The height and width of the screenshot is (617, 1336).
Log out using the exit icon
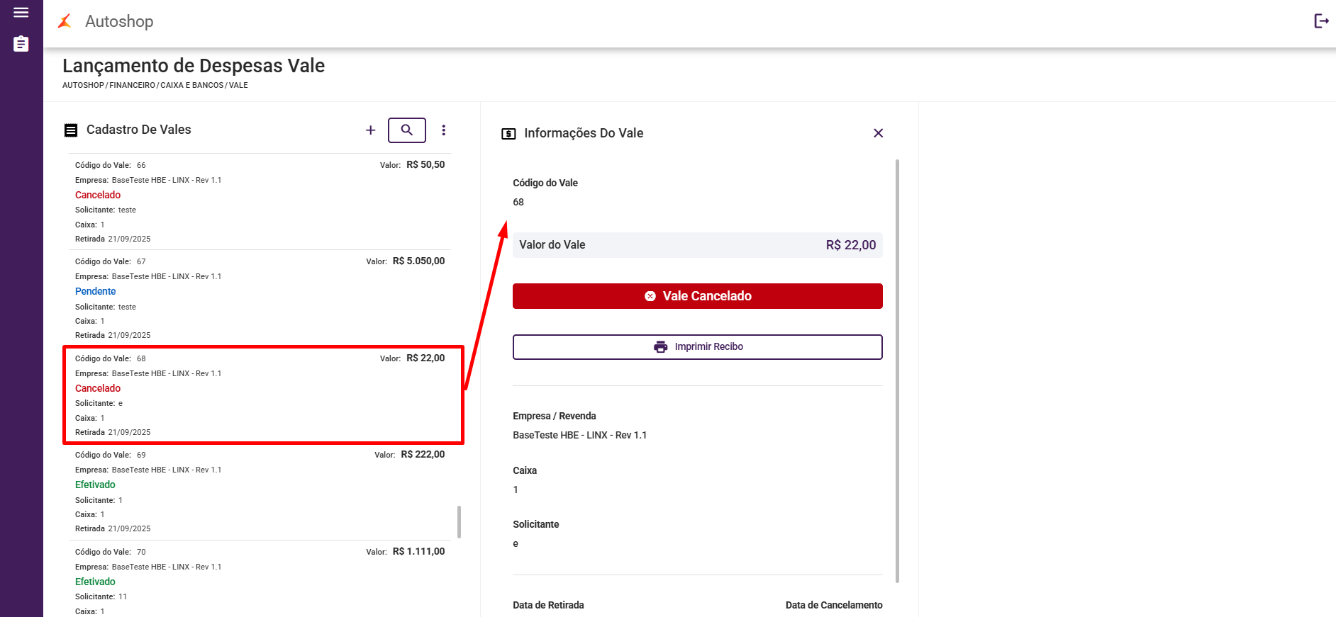click(x=1321, y=21)
